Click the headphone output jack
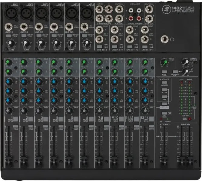 [x=164, y=39]
